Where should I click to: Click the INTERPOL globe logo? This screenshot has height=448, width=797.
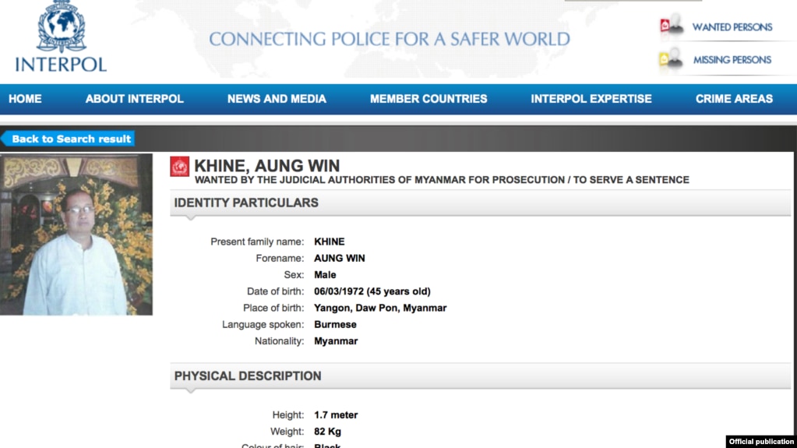click(x=61, y=26)
